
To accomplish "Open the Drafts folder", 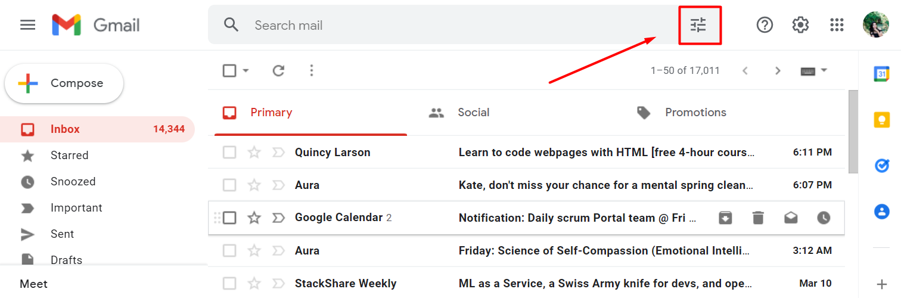I will tap(98, 260).
